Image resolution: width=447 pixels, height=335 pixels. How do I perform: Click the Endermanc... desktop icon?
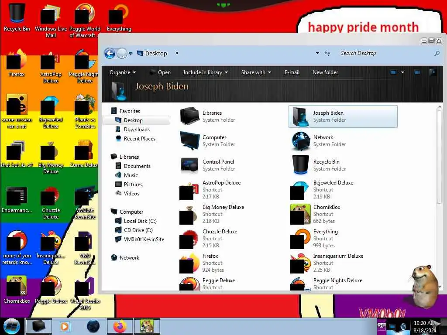tap(17, 200)
